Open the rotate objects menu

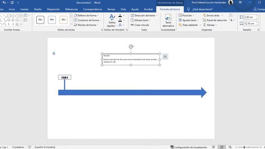[x=232, y=20]
